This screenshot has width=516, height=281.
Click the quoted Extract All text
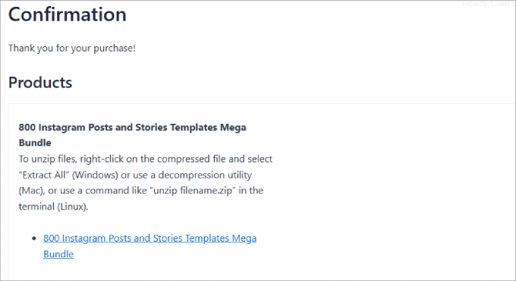(44, 175)
